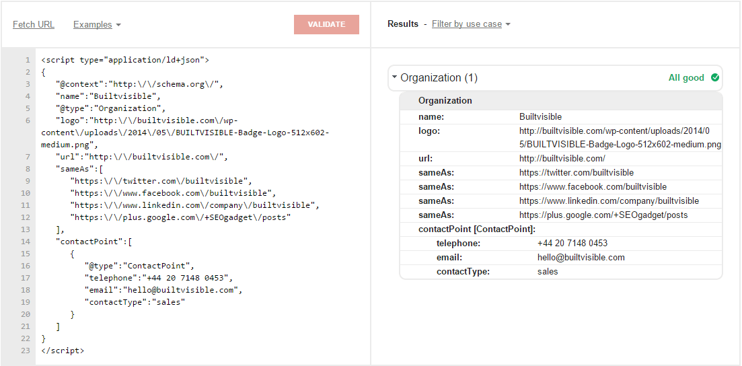Click the "@type":"Organization" code line
The width and height of the screenshot is (742, 366).
tap(111, 108)
